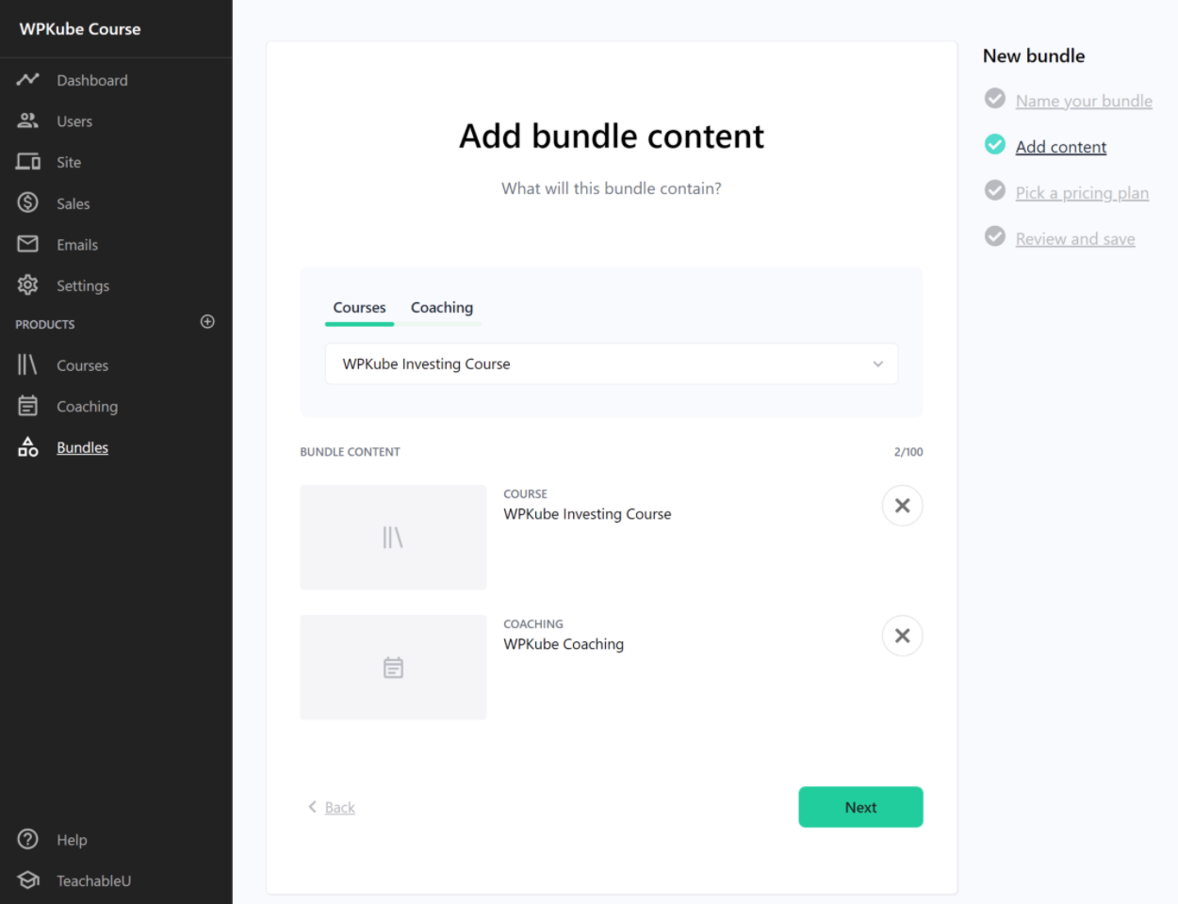The image size is (1178, 904).
Task: Click the WPKube Investing Course thumbnail
Action: (x=393, y=538)
